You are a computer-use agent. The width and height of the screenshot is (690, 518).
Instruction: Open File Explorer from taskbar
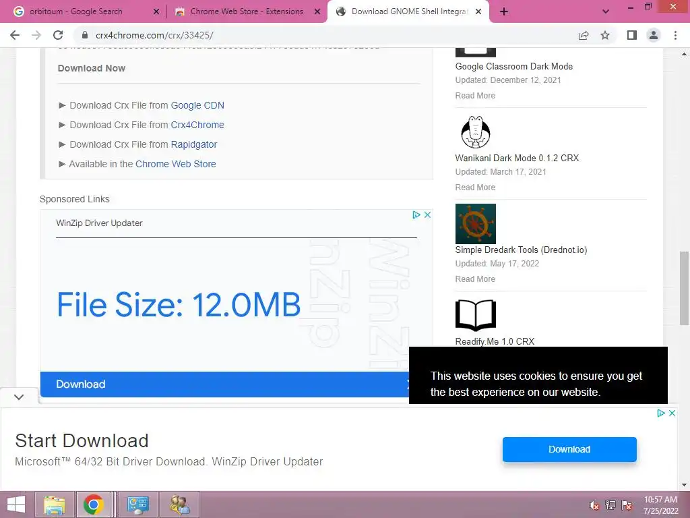(55, 505)
